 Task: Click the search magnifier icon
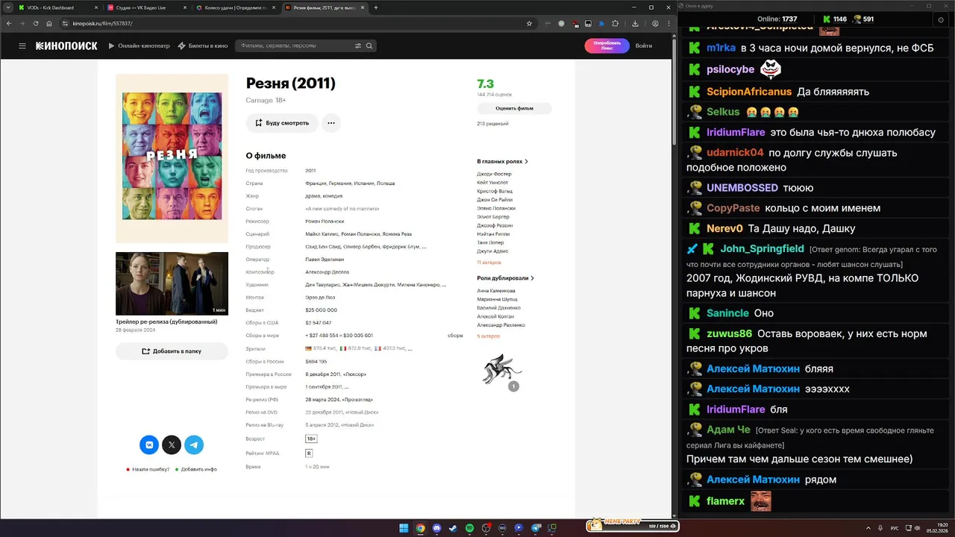[369, 45]
